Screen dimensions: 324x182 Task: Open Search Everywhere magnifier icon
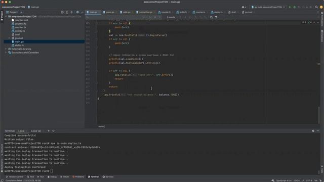(x=316, y=7)
